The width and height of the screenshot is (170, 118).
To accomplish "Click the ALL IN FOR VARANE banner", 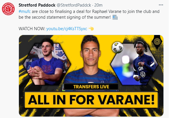I will (x=91, y=100).
